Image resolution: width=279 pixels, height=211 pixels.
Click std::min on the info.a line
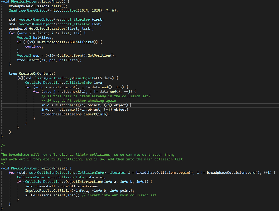[x=65, y=105]
